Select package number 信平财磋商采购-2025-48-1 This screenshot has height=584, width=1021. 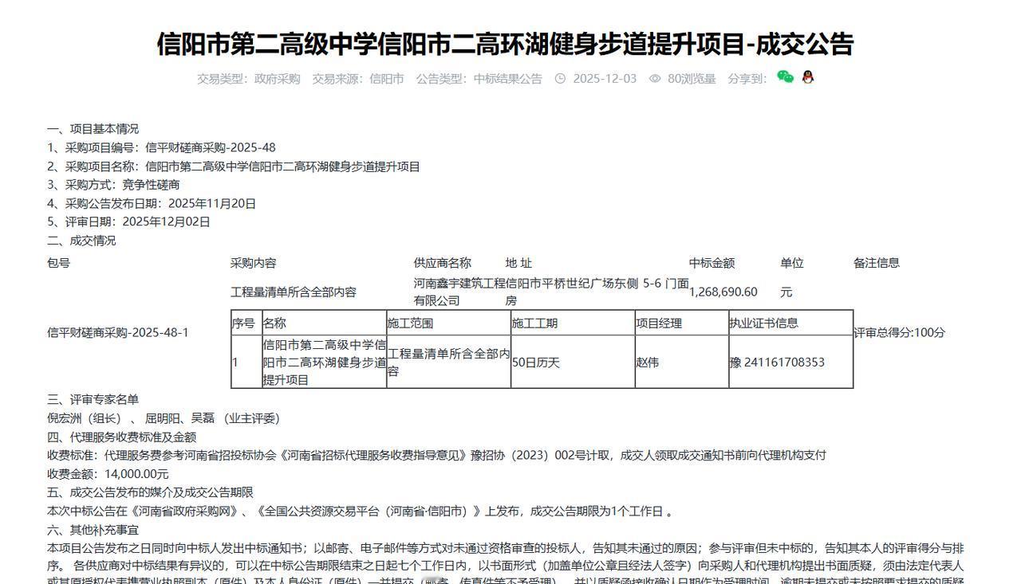pos(120,333)
